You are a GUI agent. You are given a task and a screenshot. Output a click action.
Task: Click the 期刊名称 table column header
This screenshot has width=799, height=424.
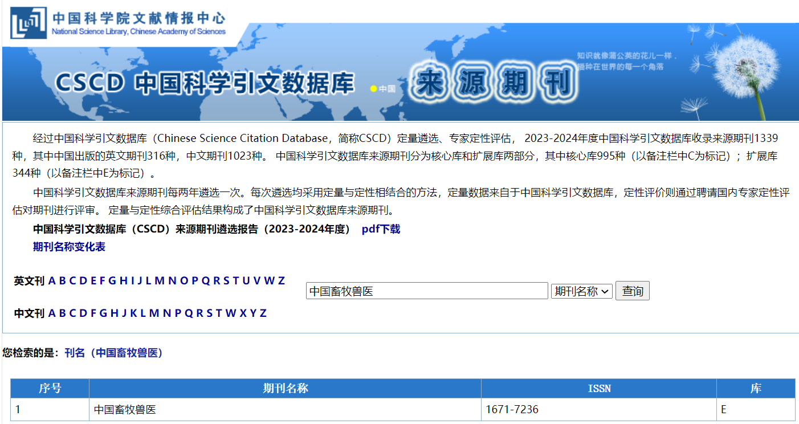tap(285, 389)
